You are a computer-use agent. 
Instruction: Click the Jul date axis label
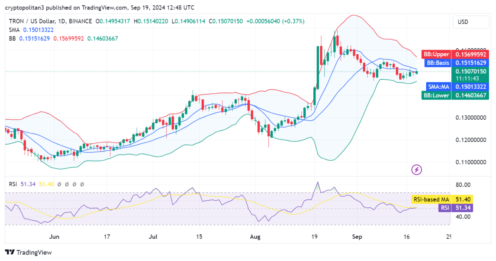coord(153,237)
